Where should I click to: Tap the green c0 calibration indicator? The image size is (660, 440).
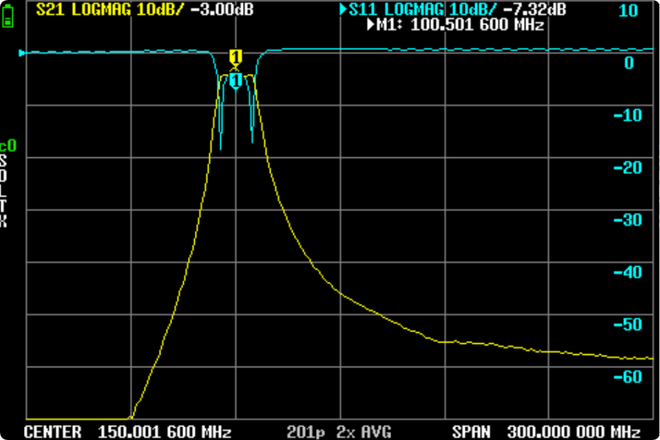[x=8, y=146]
